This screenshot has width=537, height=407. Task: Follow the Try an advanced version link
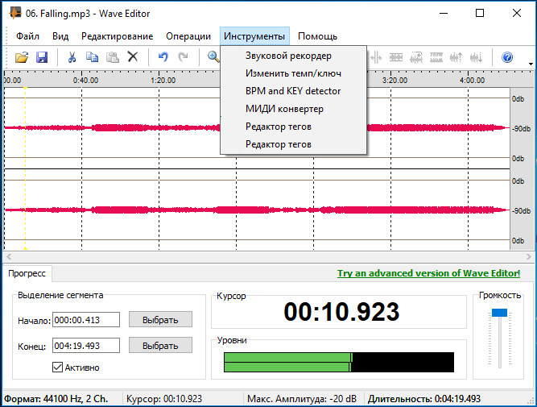[429, 273]
